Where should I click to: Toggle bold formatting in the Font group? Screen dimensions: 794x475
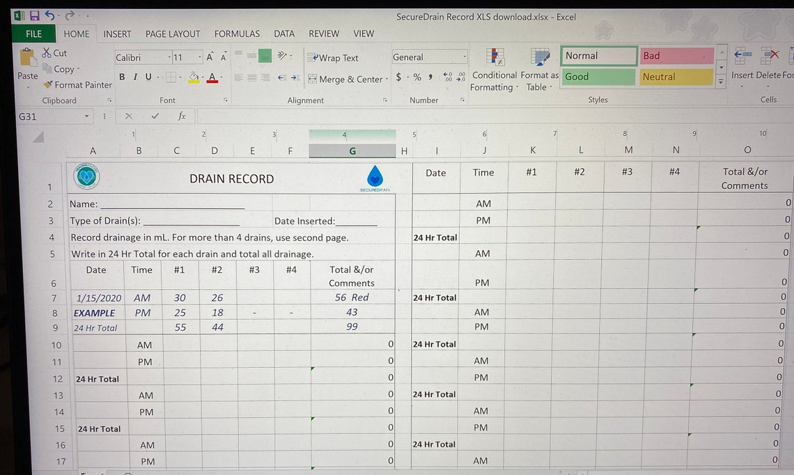[x=121, y=77]
